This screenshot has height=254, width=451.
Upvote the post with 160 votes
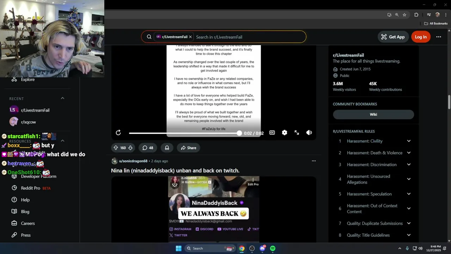(116, 148)
